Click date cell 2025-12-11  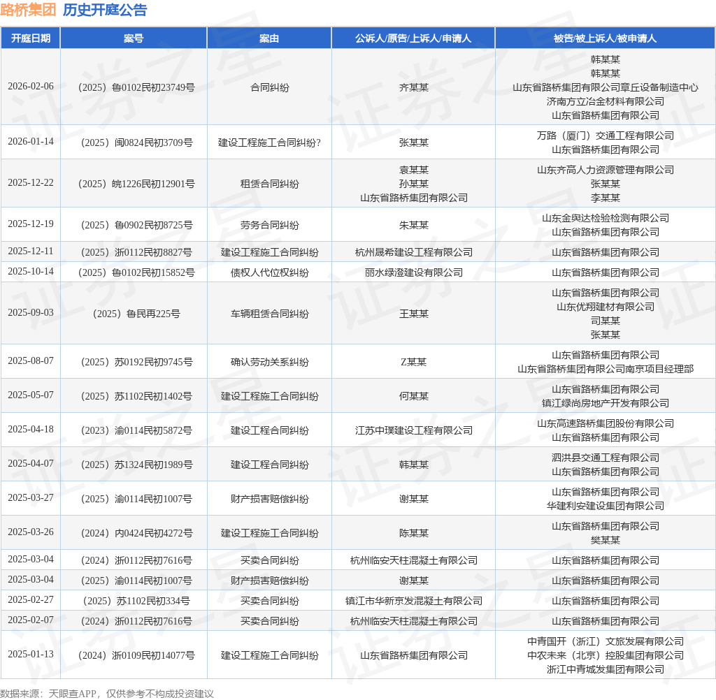[31, 251]
